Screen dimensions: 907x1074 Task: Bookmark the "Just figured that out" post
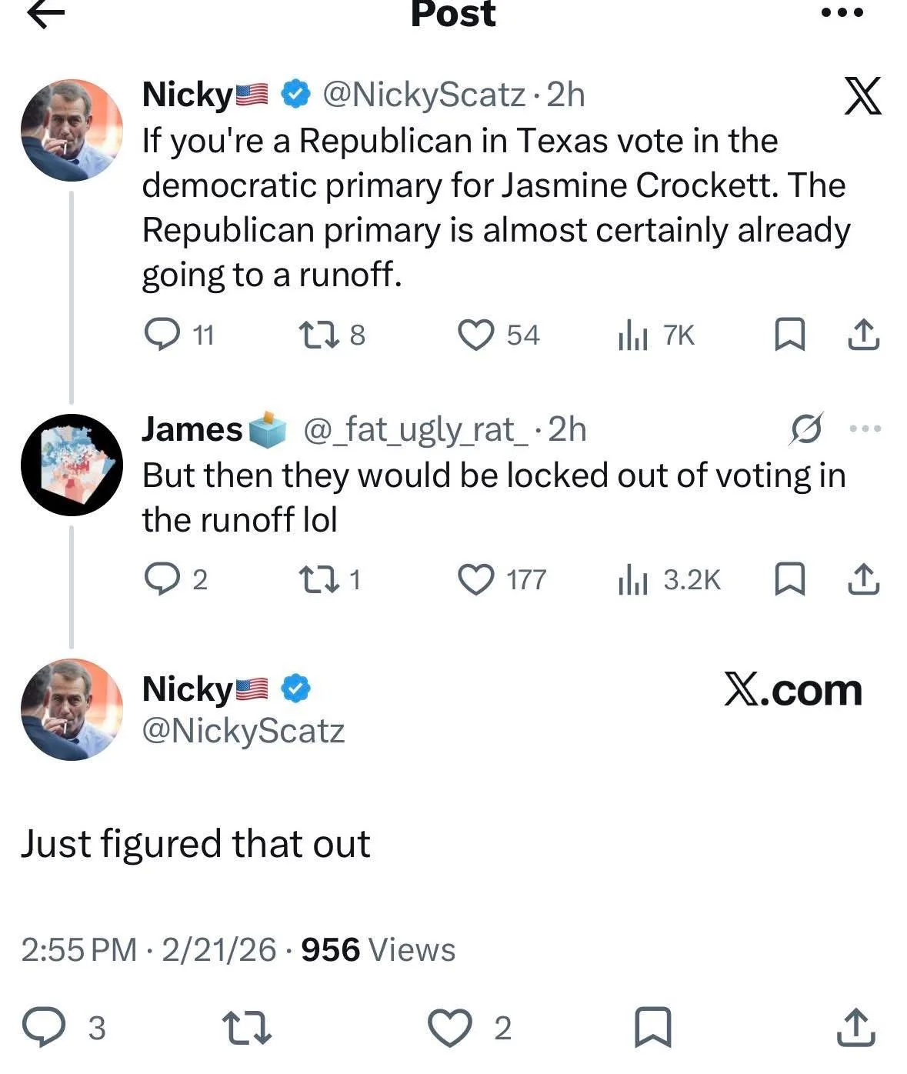pos(652,1028)
